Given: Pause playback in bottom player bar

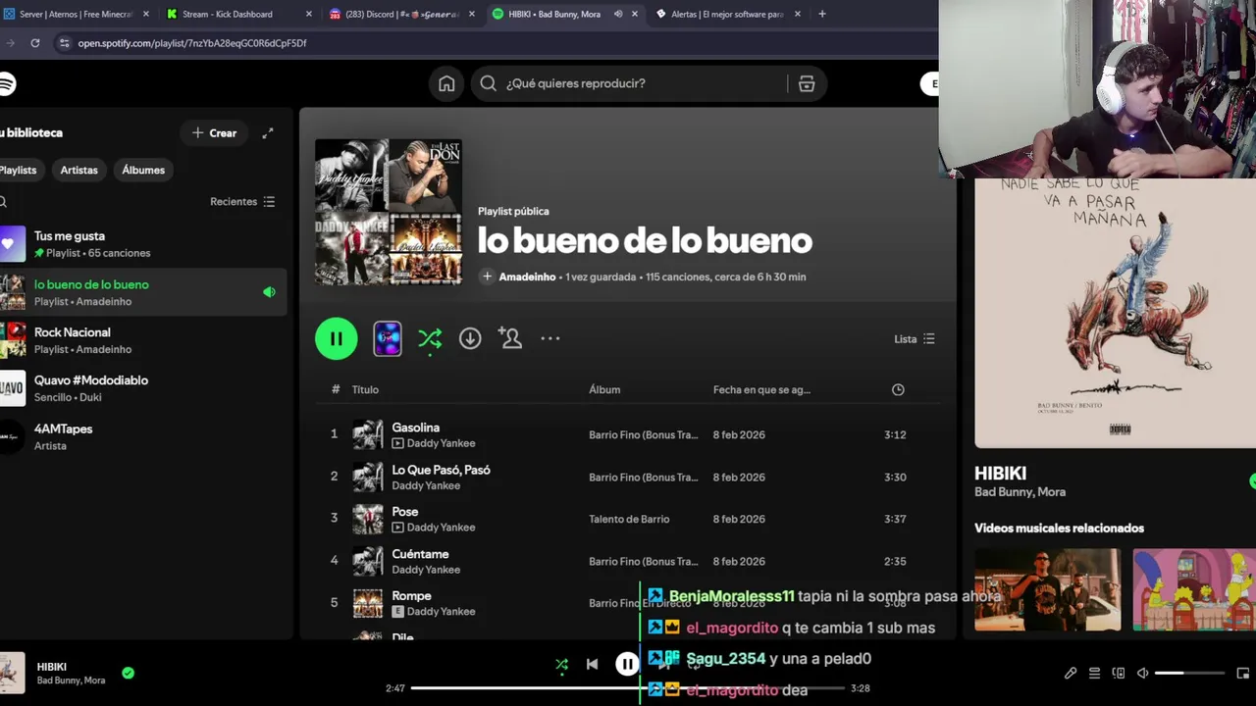Looking at the screenshot, I should coord(627,664).
